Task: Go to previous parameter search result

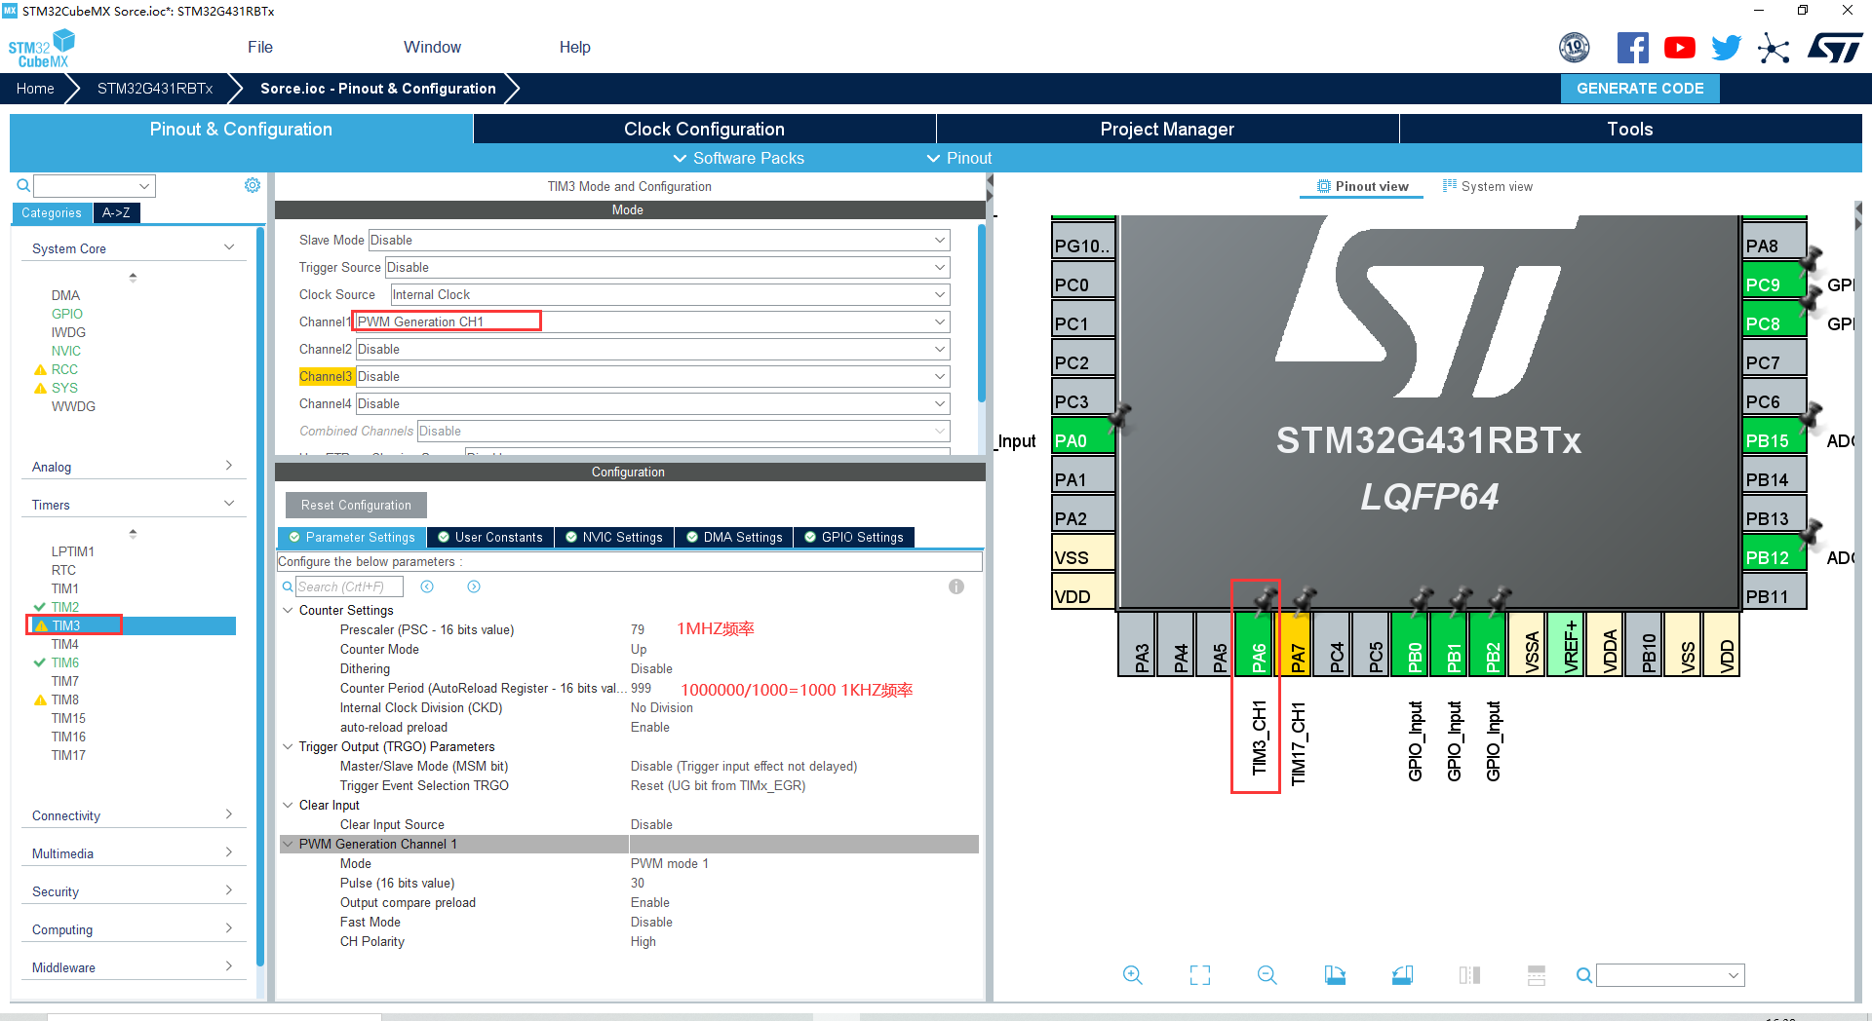Action: [x=427, y=586]
